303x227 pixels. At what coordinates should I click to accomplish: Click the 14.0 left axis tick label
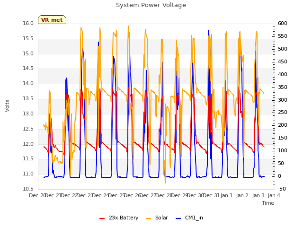pos(28,84)
